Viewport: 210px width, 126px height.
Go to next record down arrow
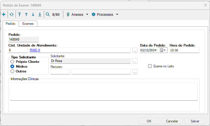pos(33,14)
